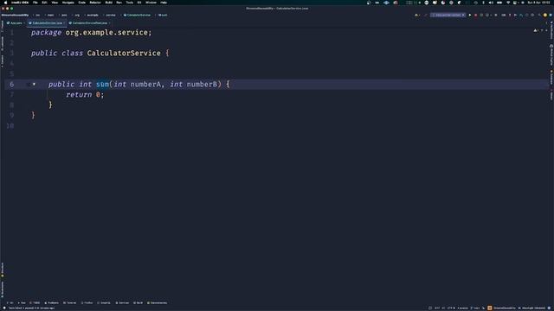Click the file encoding in status bar
Image resolution: width=554 pixels, height=311 pixels.
(450, 308)
